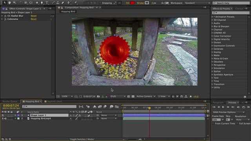Viewport: 251px width, 141px height.
Task: Select the Brush tool
Action: pyautogui.click(x=53, y=3)
